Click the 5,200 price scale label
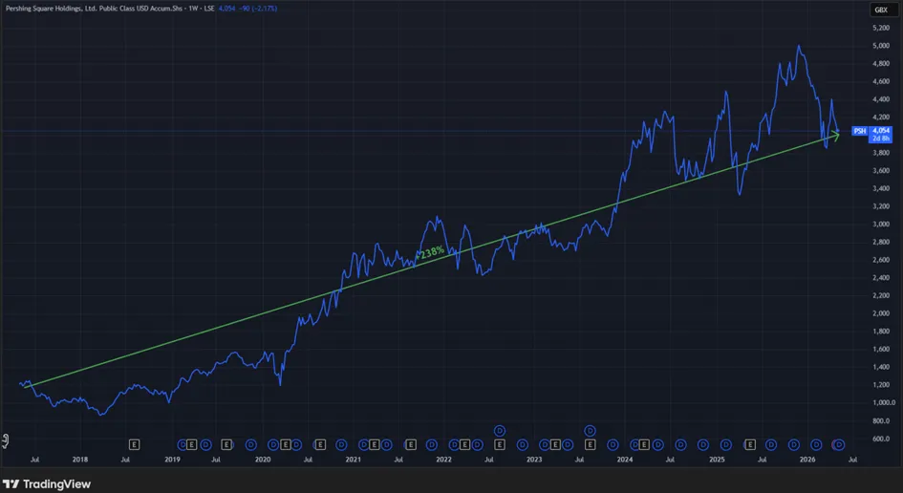The height and width of the screenshot is (493, 903). coord(880,28)
